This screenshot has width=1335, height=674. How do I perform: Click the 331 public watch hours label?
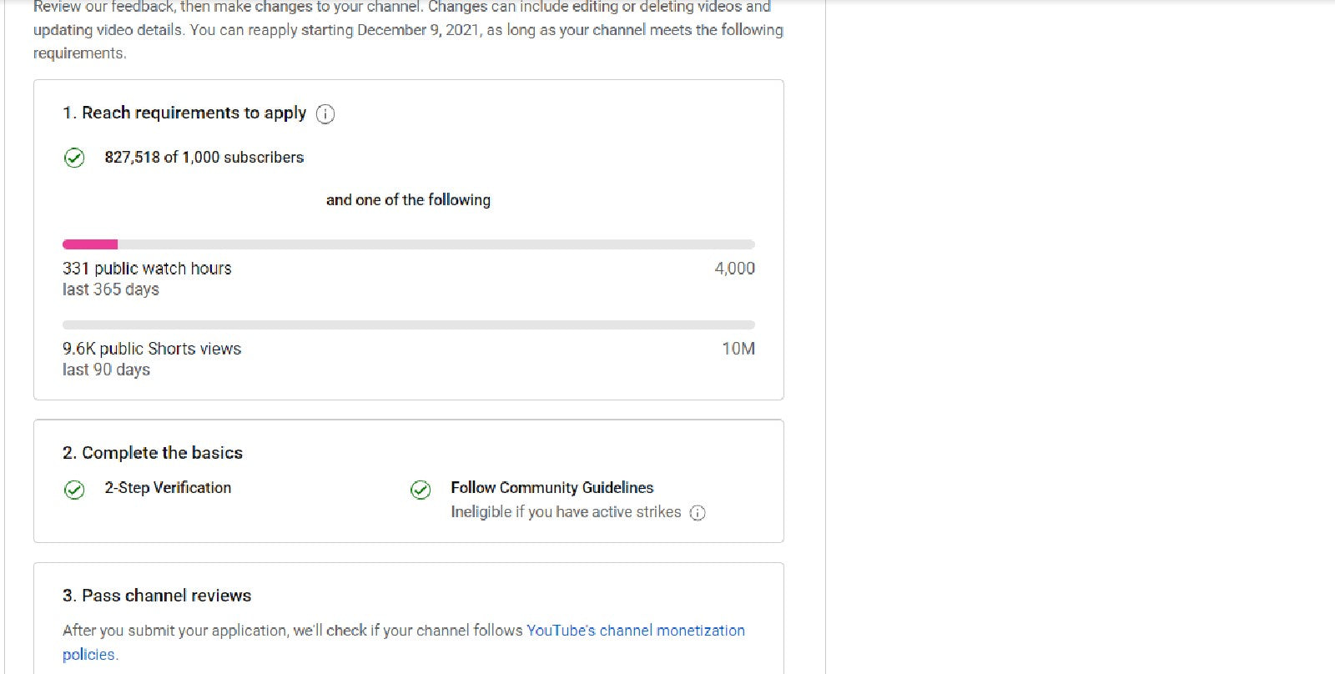coord(147,269)
